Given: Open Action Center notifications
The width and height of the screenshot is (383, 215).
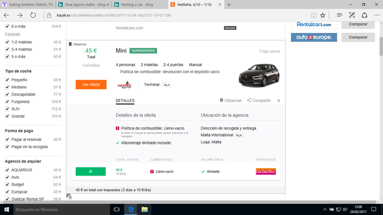Looking at the screenshot, I should click(373, 210).
